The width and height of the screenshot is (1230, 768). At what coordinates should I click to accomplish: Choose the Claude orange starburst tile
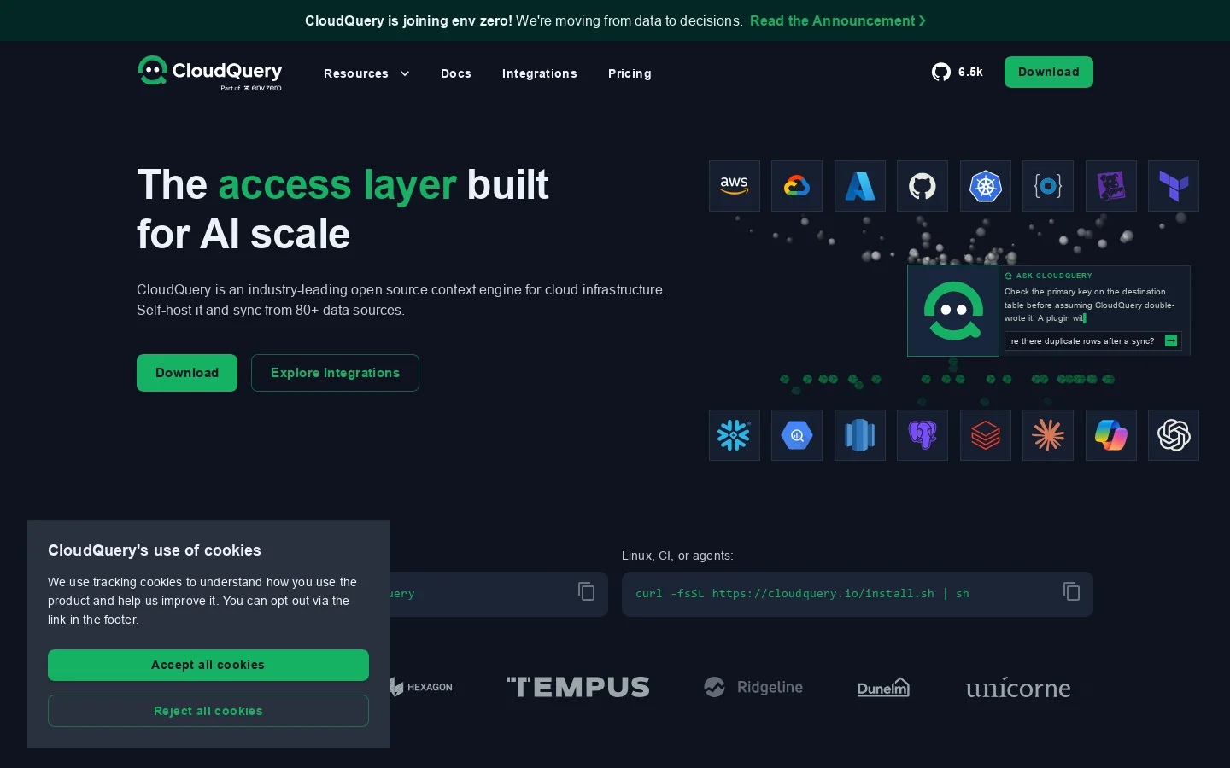click(x=1048, y=435)
